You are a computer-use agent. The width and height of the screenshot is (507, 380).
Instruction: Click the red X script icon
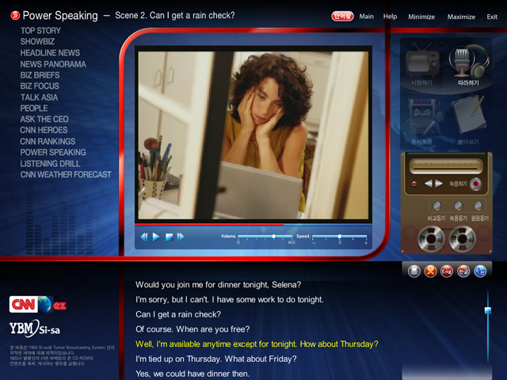click(430, 272)
